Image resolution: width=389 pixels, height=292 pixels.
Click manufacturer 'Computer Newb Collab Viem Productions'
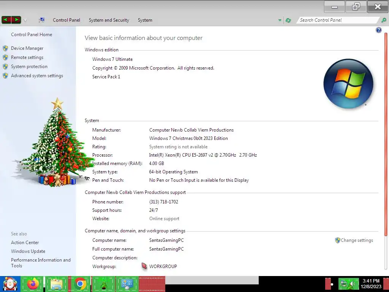point(191,130)
